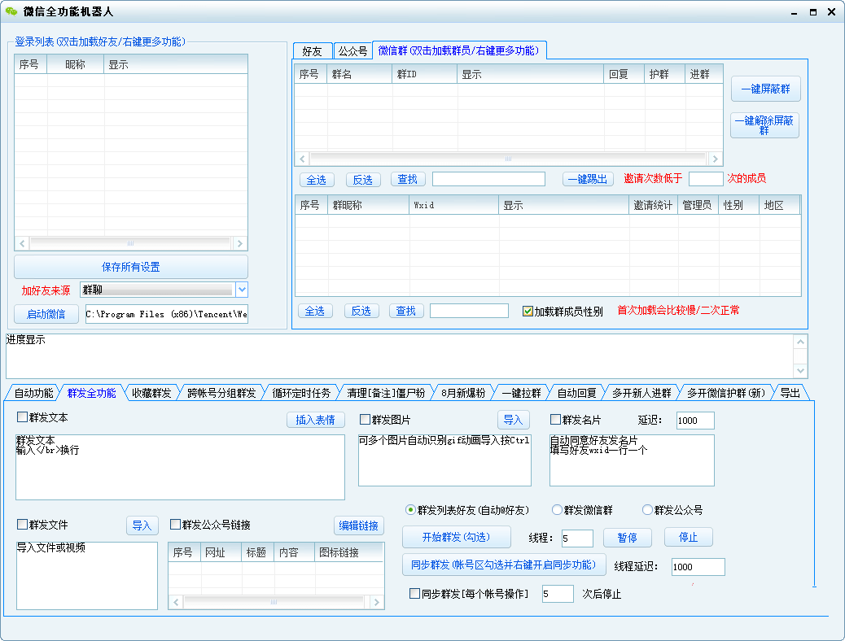845x641 pixels.
Task: Enable the 群发图片 checkbox
Action: 365,419
